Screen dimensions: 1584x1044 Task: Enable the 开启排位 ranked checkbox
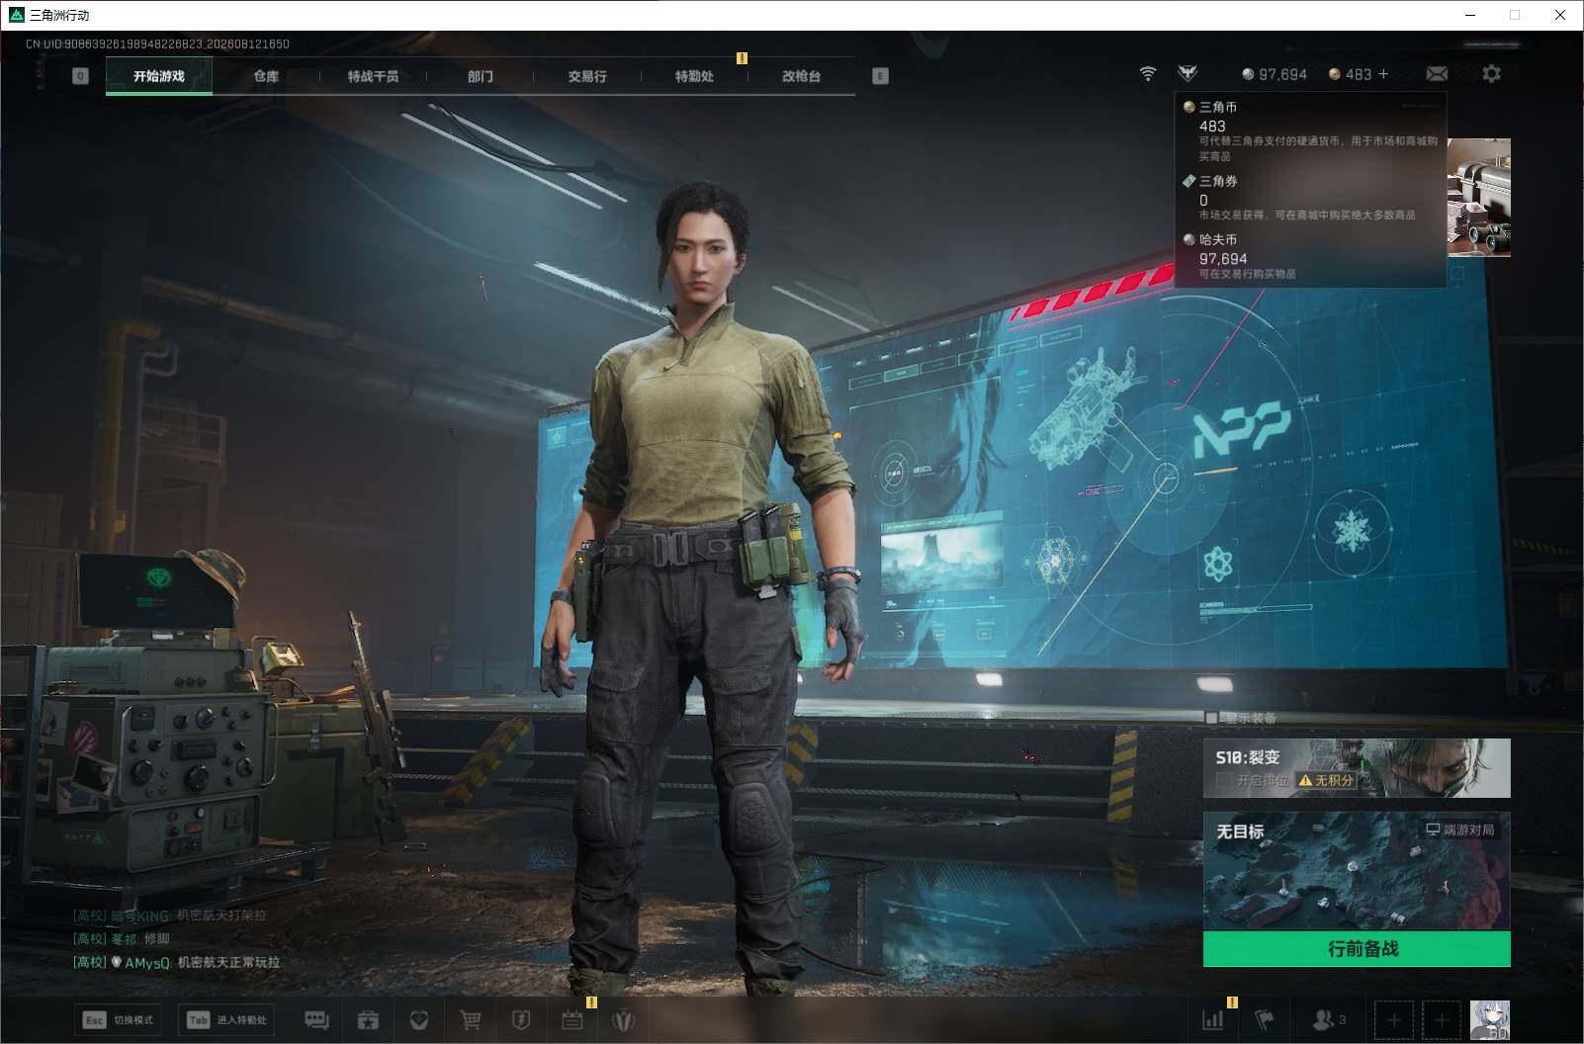(x=1223, y=780)
